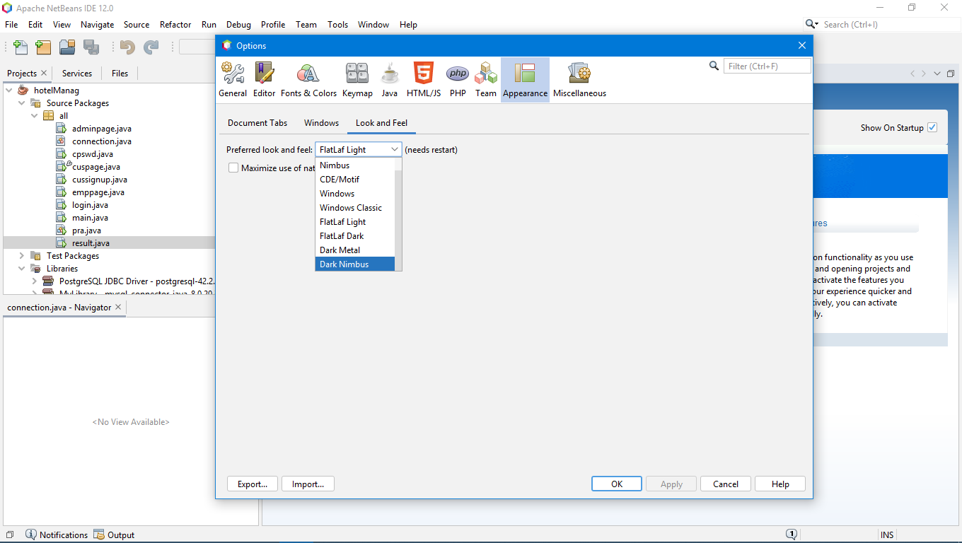Show the editor documents list dropdown arrow
The image size is (962, 543).
click(937, 74)
